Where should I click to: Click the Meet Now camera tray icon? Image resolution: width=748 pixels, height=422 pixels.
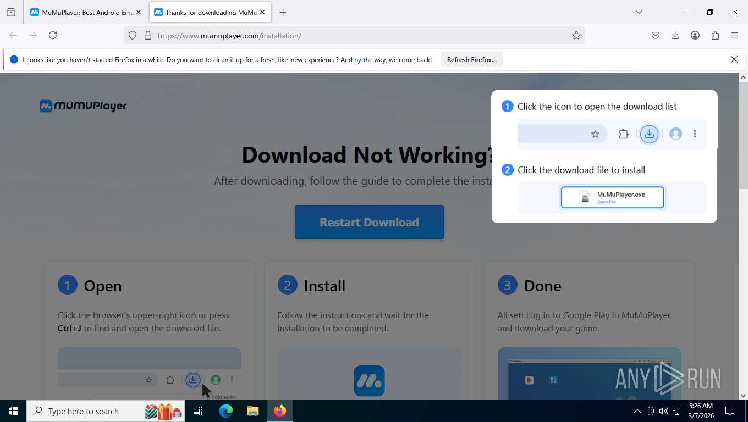651,411
